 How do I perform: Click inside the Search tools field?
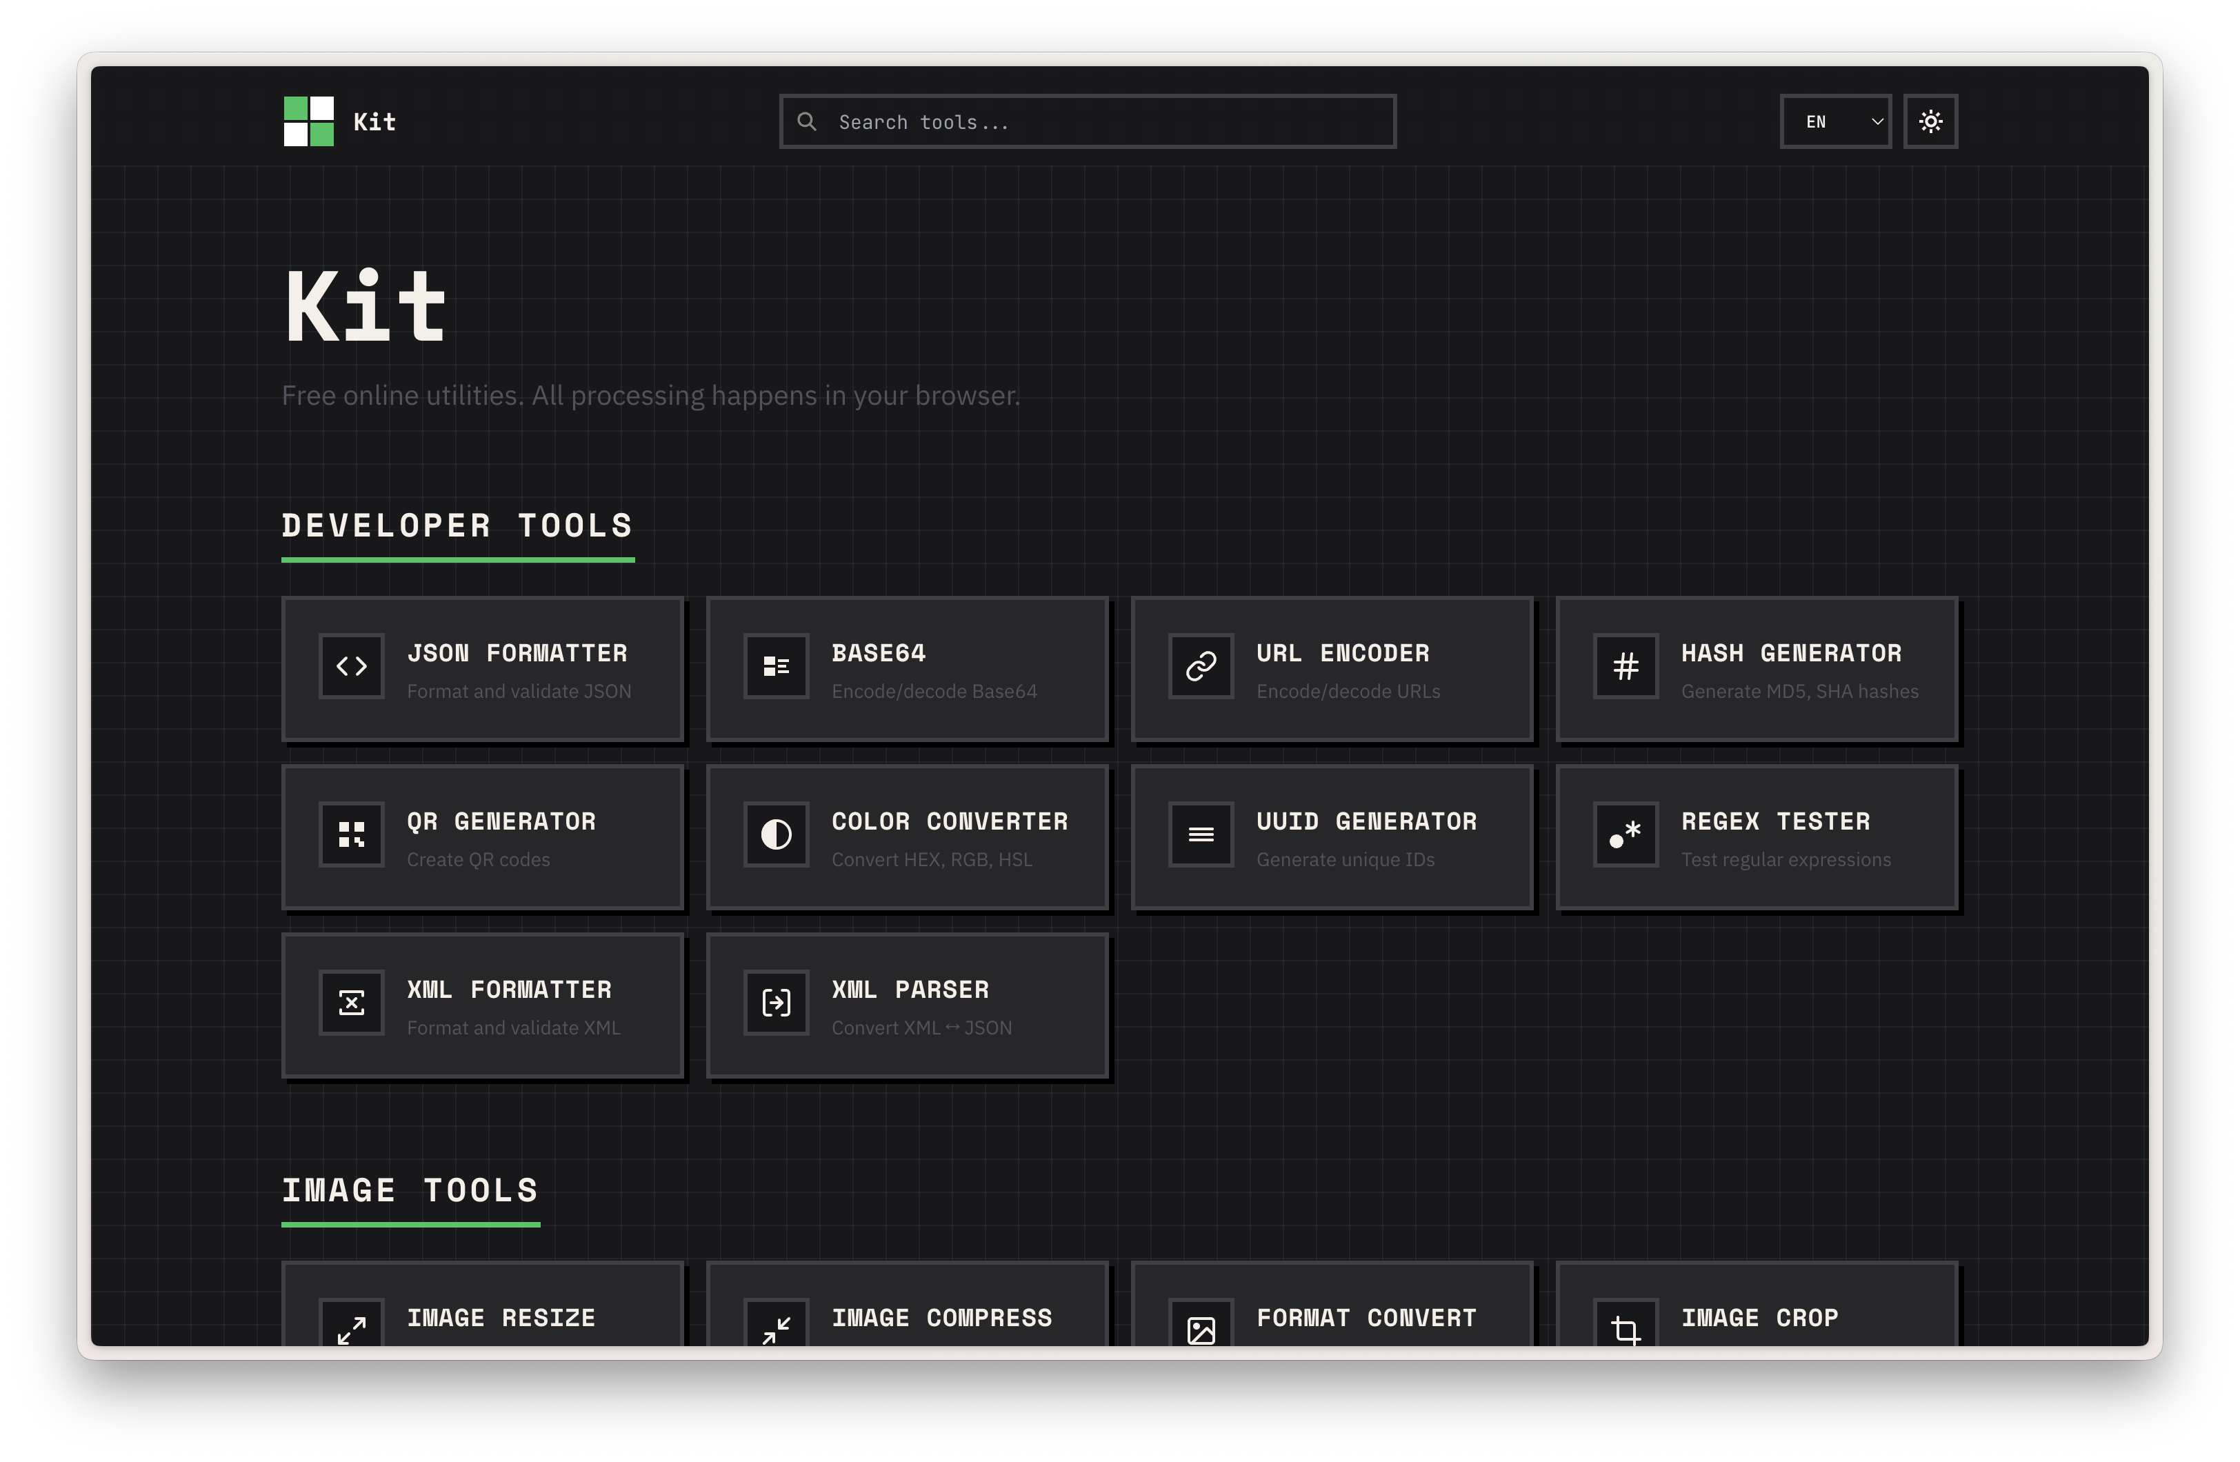click(1087, 121)
